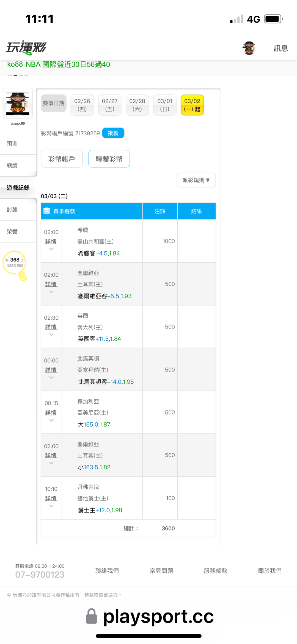This screenshot has height=644, width=297.
Task: Open 戰績 in the sidebar menu
Action: [x=12, y=165]
